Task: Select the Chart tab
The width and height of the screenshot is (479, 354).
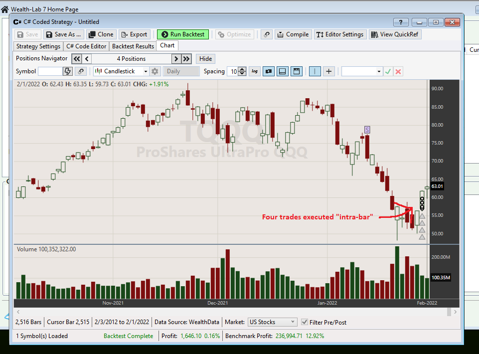Action: 167,45
